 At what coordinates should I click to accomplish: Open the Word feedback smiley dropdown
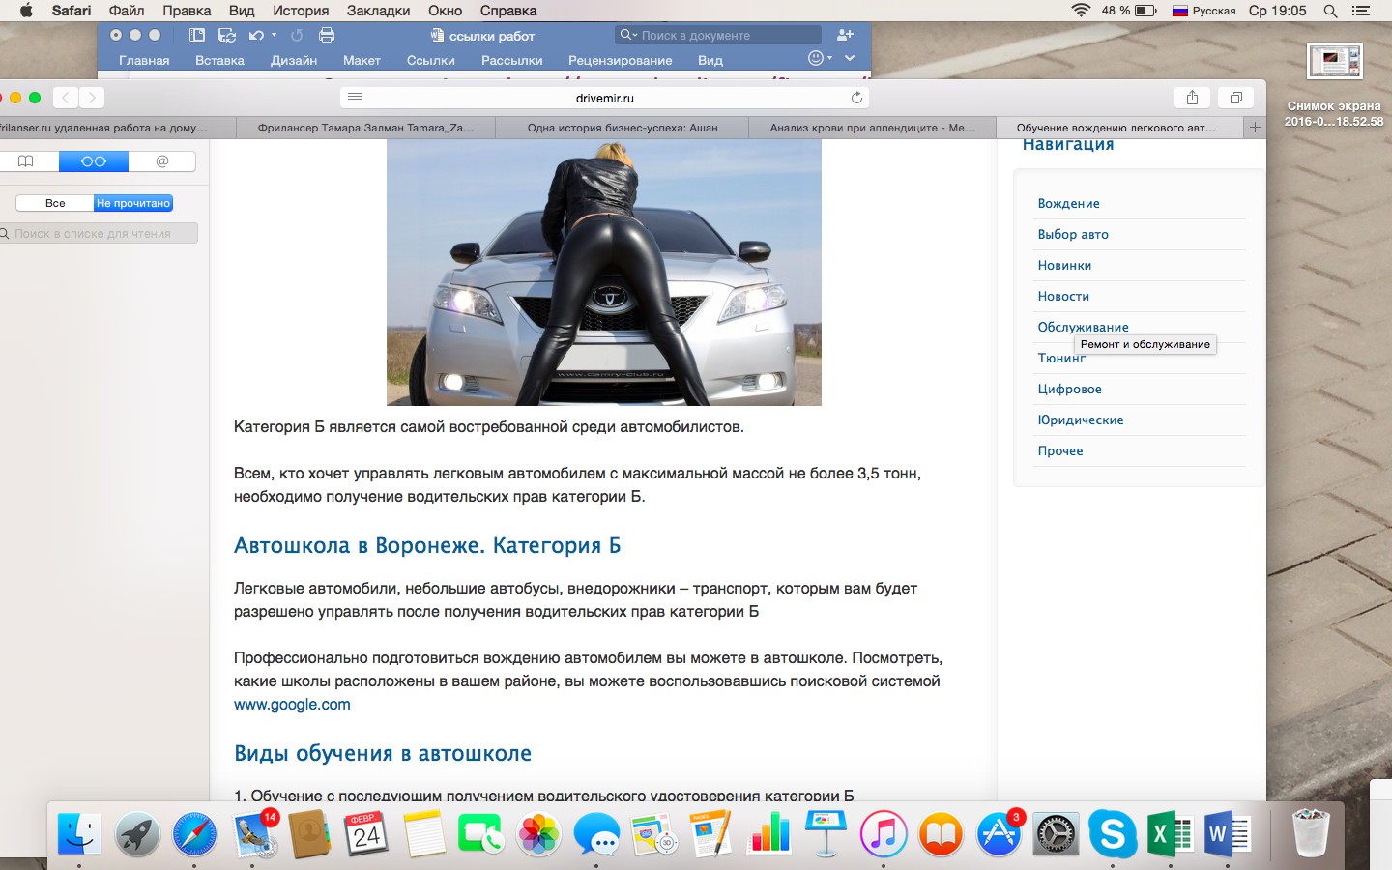pos(820,58)
